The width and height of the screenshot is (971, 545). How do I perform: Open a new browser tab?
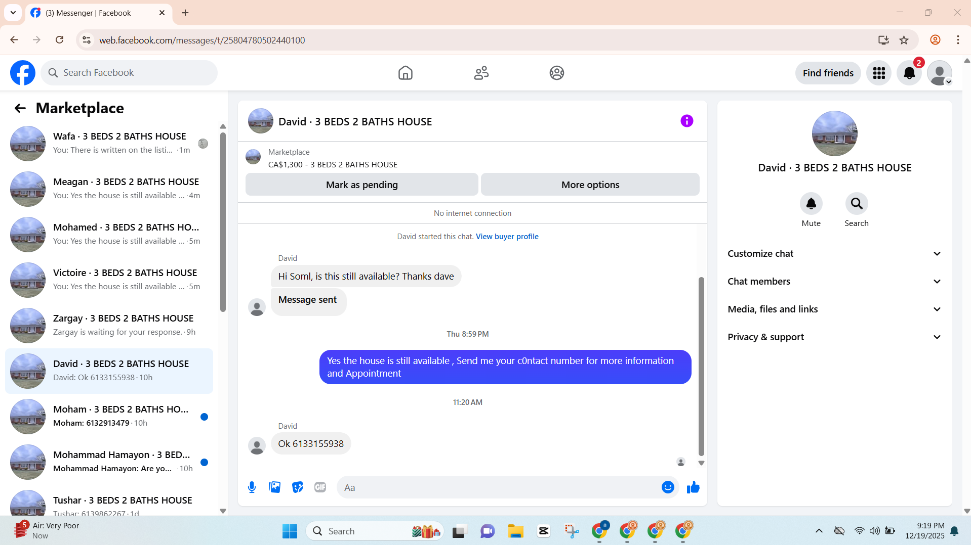pyautogui.click(x=185, y=13)
